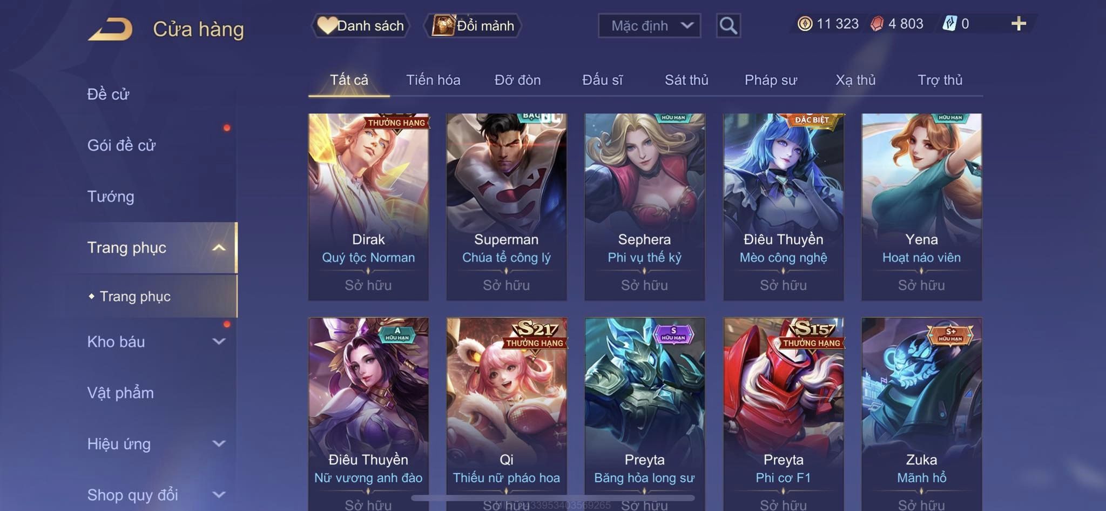Select the Superman Chúa tể công lý skin
Image resolution: width=1106 pixels, height=511 pixels.
pyautogui.click(x=507, y=207)
